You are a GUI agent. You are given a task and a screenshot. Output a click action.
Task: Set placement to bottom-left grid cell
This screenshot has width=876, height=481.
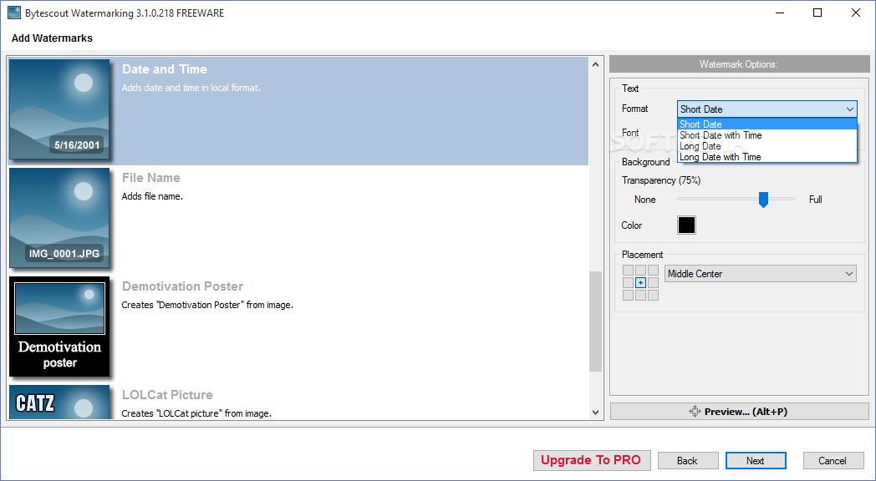628,295
